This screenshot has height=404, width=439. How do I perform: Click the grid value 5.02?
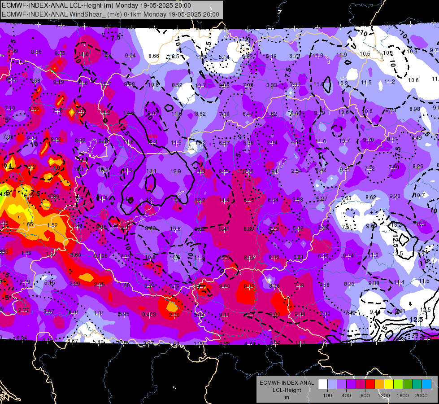coord(298,228)
